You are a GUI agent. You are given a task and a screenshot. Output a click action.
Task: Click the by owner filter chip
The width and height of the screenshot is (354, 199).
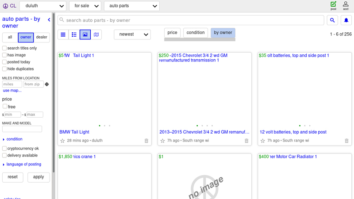pos(223,33)
